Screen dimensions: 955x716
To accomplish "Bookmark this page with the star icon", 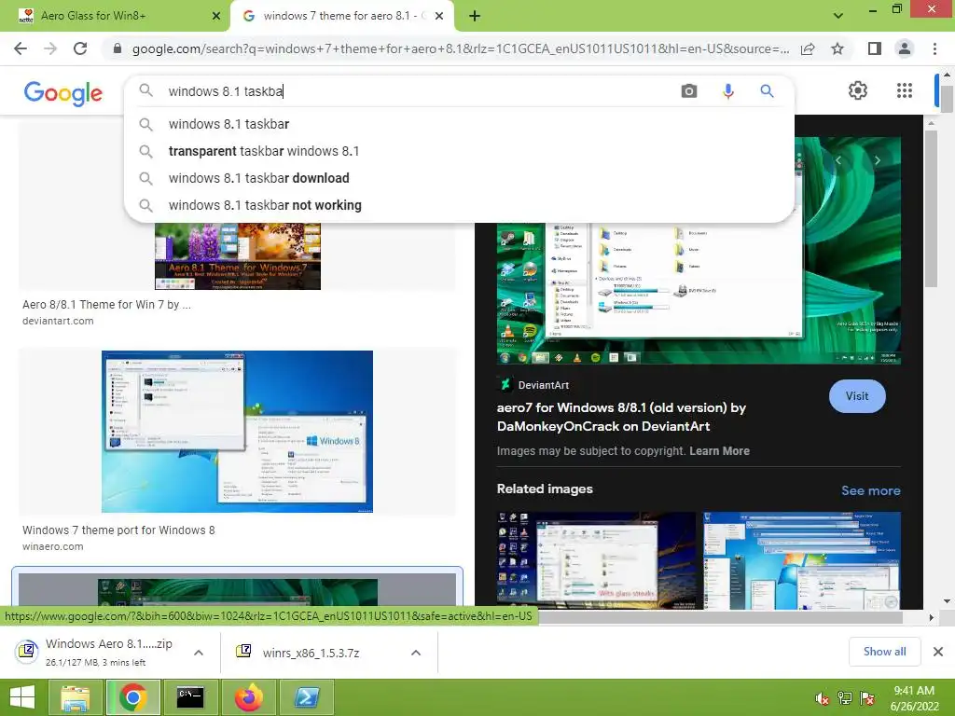I will [x=837, y=48].
